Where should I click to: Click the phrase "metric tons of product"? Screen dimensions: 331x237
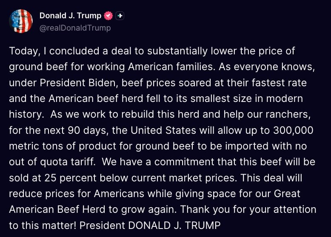tap(63, 146)
